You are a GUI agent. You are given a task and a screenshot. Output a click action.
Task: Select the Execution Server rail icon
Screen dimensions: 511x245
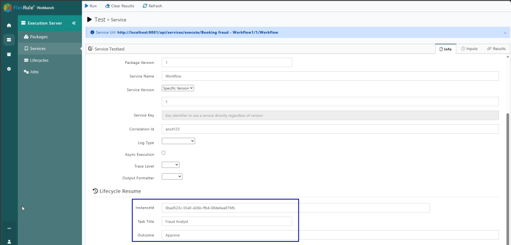coord(9,40)
